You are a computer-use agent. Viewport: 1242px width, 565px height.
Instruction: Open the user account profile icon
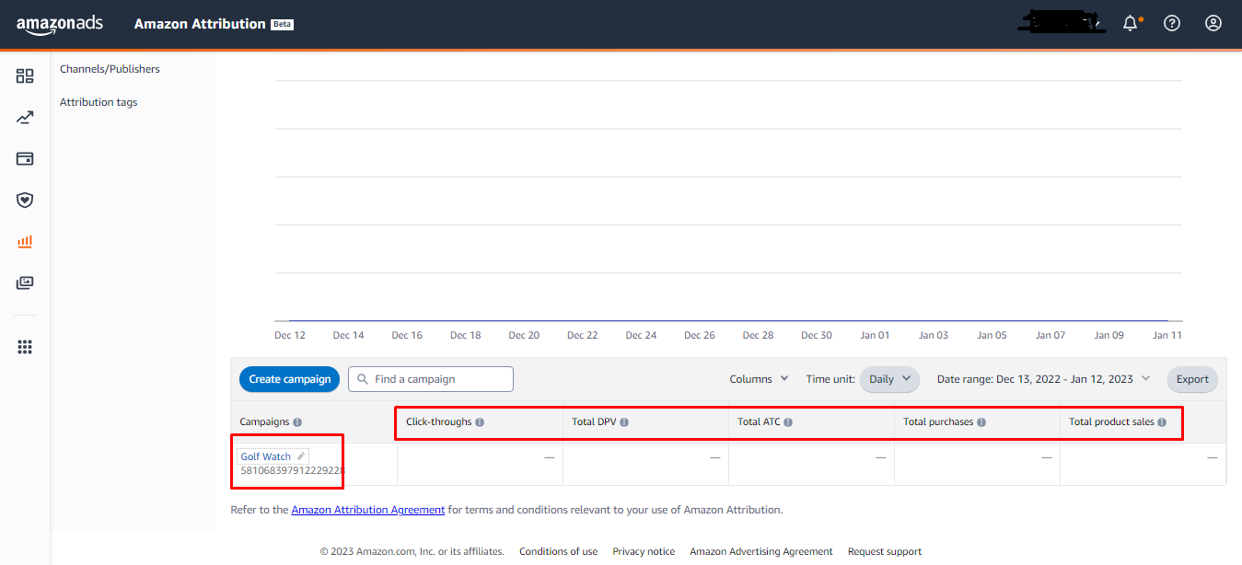[1213, 24]
